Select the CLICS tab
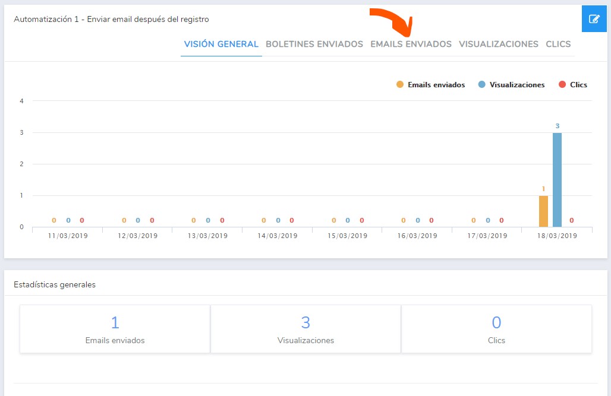Viewport: 611px width, 396px height. 558,44
